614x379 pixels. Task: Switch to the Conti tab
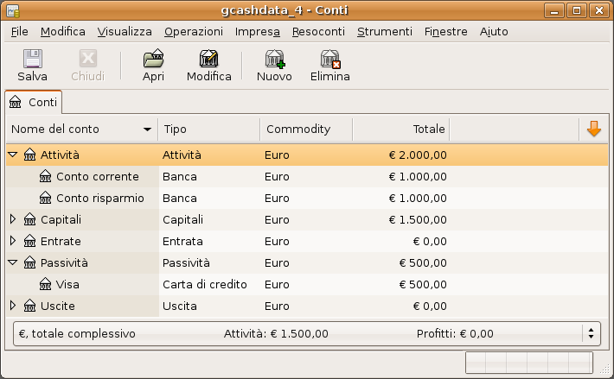point(34,102)
